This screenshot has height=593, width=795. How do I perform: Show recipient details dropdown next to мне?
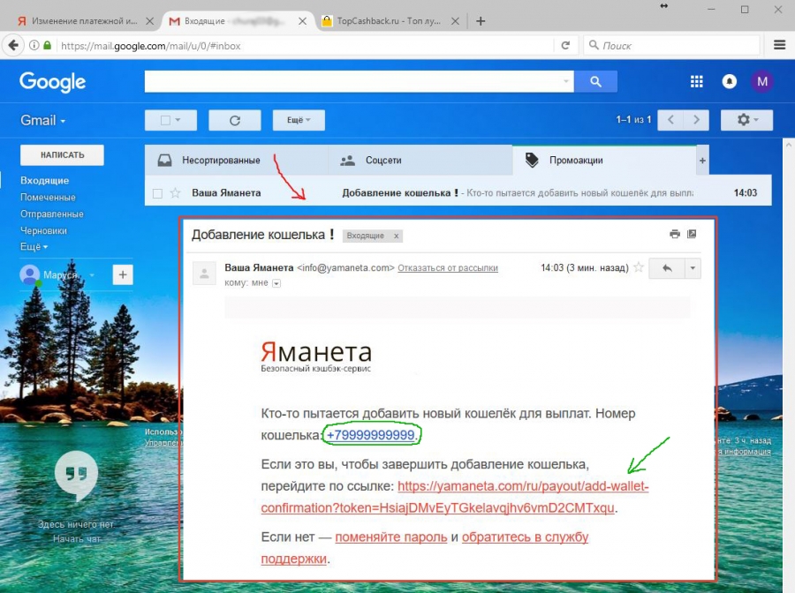pos(276,283)
